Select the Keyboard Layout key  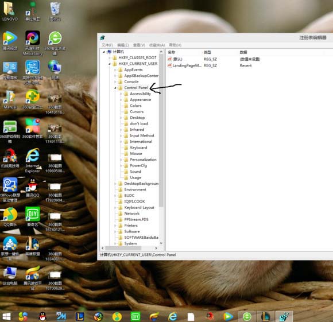[x=139, y=207]
